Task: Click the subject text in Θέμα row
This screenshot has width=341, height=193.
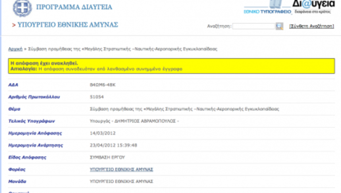Action: click(184, 109)
